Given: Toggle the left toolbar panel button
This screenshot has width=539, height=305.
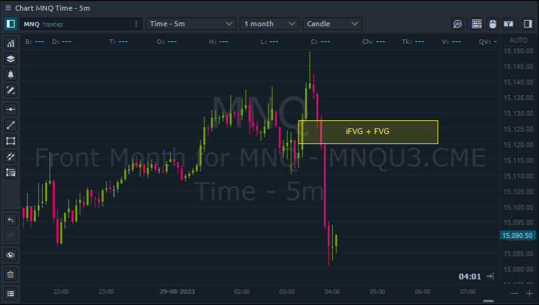Looking at the screenshot, I should point(11,24).
